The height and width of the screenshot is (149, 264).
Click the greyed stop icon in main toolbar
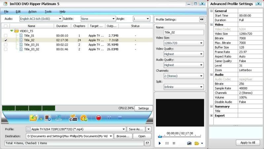pos(120,117)
